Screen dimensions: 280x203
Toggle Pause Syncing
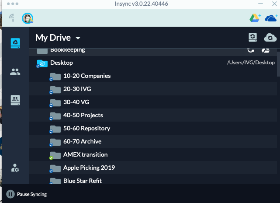[27, 194]
